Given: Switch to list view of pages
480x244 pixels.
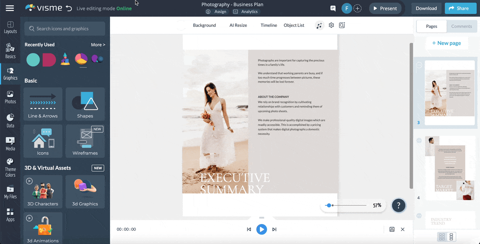Looking at the screenshot, I should [x=452, y=237].
